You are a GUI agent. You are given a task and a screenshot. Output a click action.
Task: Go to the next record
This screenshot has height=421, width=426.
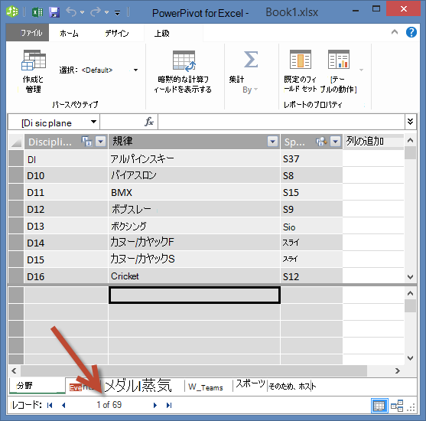click(x=154, y=405)
